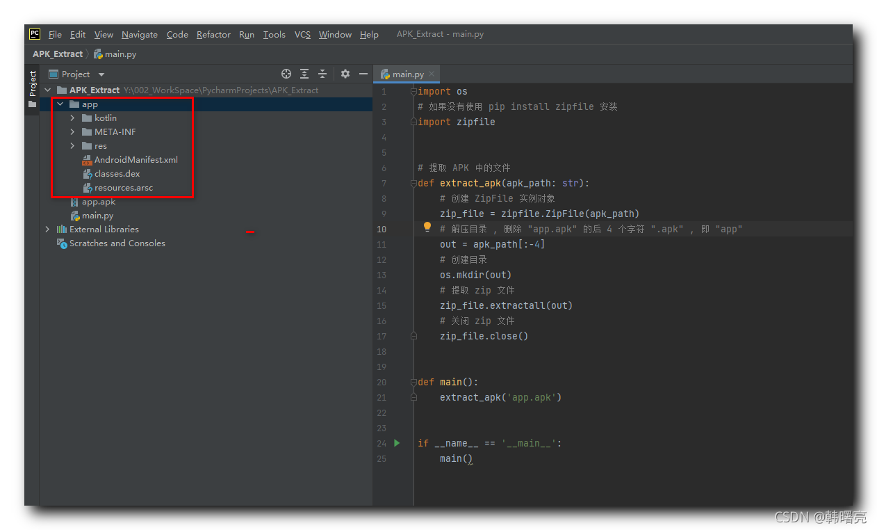Open the Code menu
This screenshot has width=877, height=530.
click(x=177, y=34)
